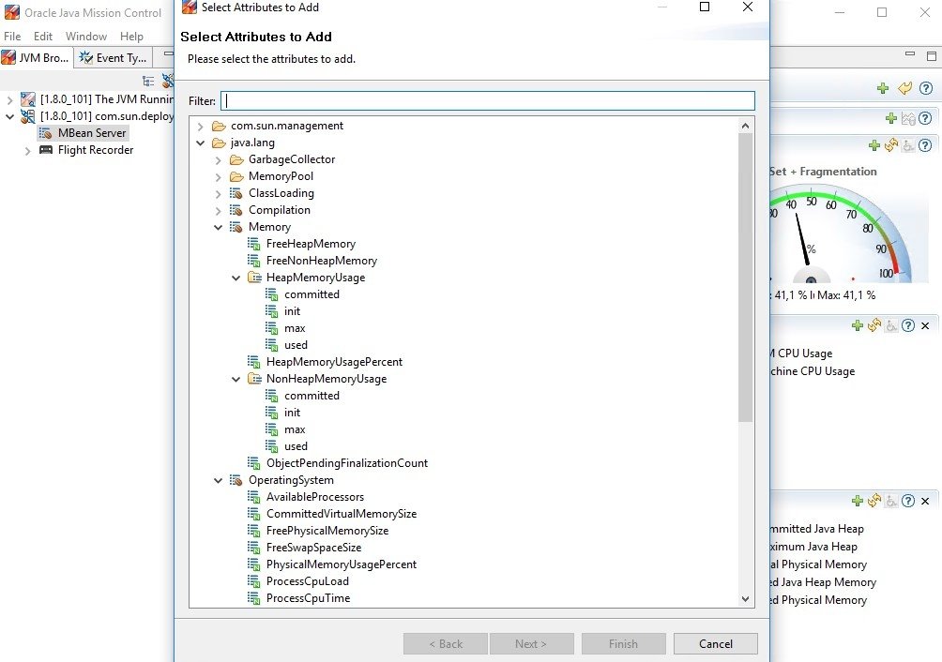
Task: Select the AvailableProcessors attribute
Action: click(315, 497)
